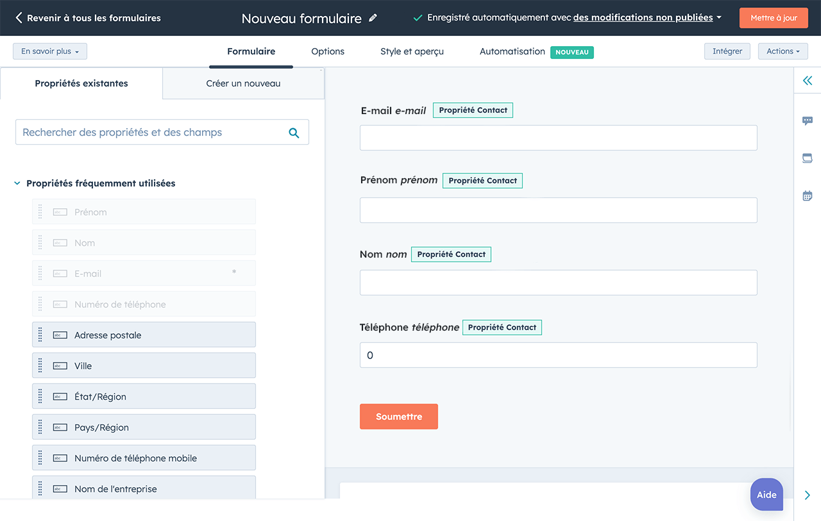Click the search magnifier in the properties search
Image resolution: width=821 pixels, height=521 pixels.
[294, 132]
